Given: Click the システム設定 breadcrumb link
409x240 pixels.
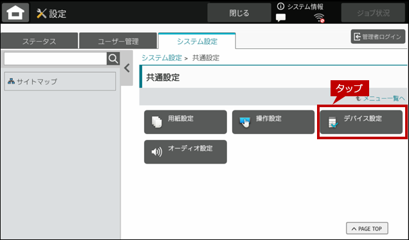Looking at the screenshot, I should (161, 58).
